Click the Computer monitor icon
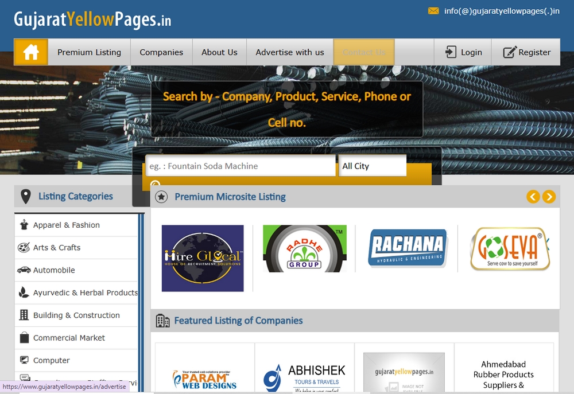Image resolution: width=574 pixels, height=394 pixels. click(24, 360)
